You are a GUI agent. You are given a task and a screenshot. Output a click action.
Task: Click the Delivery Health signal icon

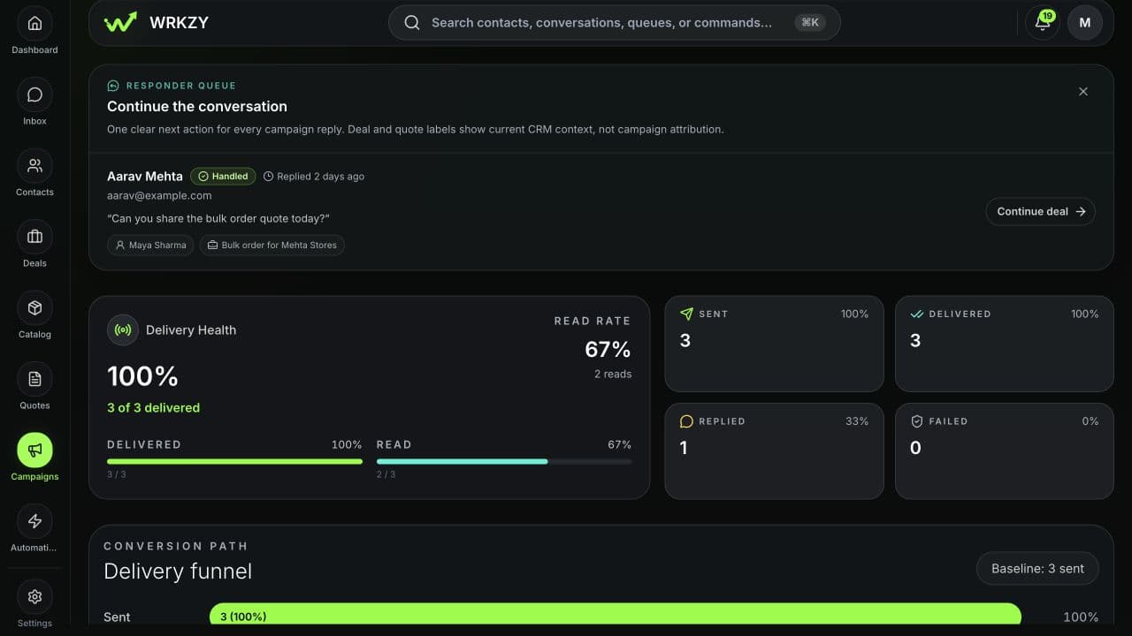tap(123, 330)
